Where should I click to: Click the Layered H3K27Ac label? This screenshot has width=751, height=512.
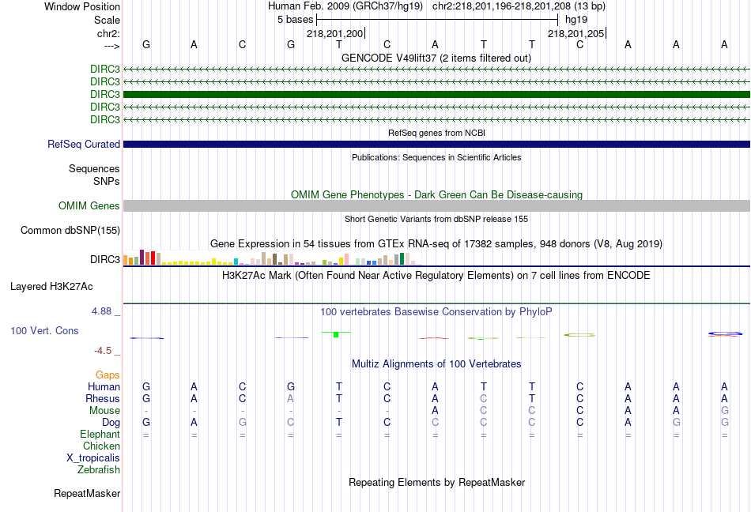pos(51,287)
